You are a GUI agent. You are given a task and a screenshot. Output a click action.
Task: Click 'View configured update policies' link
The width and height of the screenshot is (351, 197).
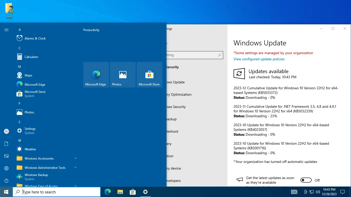(x=259, y=59)
